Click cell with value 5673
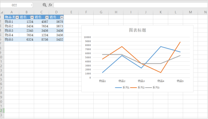This screenshot has height=119, width=208. pyautogui.click(x=56, y=26)
